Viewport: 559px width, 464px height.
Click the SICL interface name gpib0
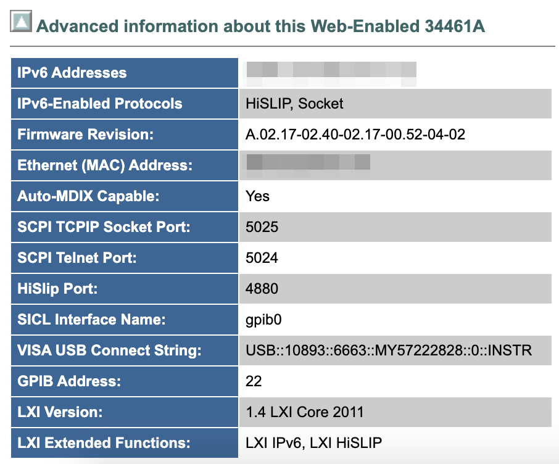263,320
